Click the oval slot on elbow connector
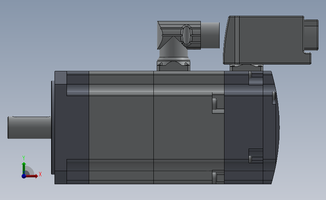The height and width of the screenshot is (200, 326). pyautogui.click(x=187, y=35)
